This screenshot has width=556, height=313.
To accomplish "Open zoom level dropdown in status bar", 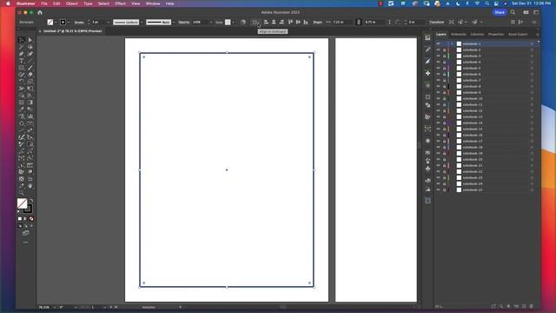I will point(55,307).
